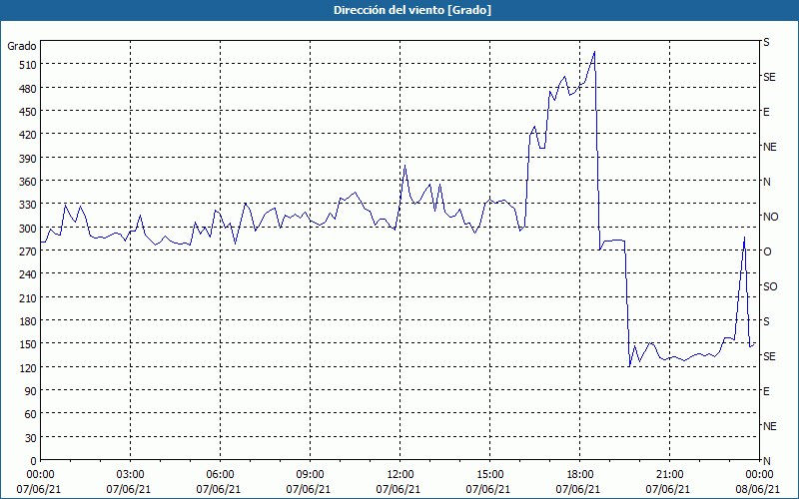Select the 150 axis value
This screenshot has height=499, width=799.
pyautogui.click(x=28, y=344)
